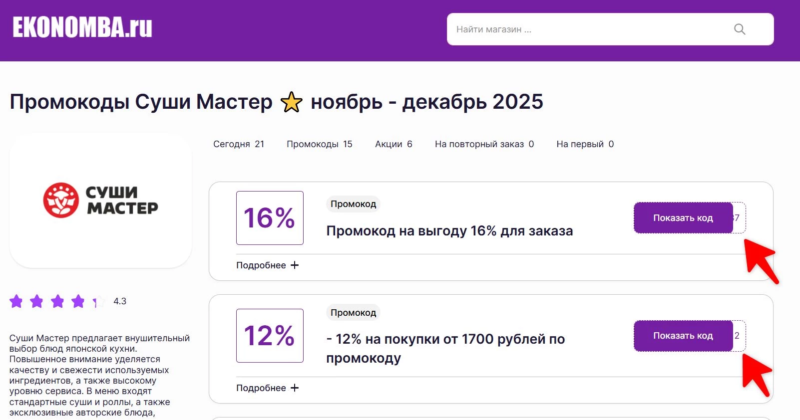Select the 'На первый 0' filter tab
The width and height of the screenshot is (800, 420).
(x=585, y=144)
